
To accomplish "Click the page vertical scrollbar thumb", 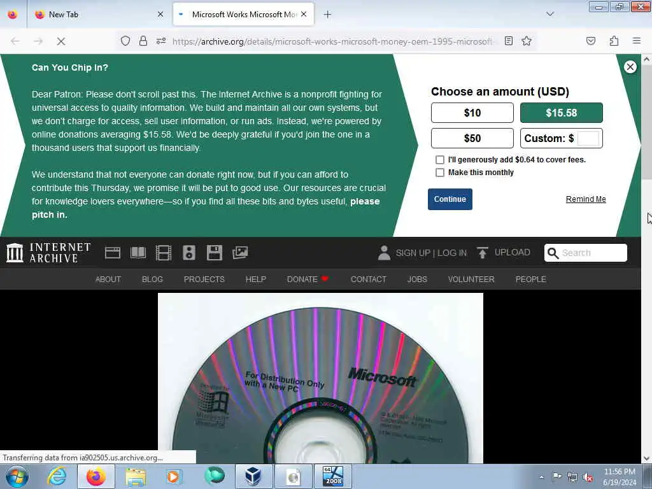I will (x=646, y=123).
